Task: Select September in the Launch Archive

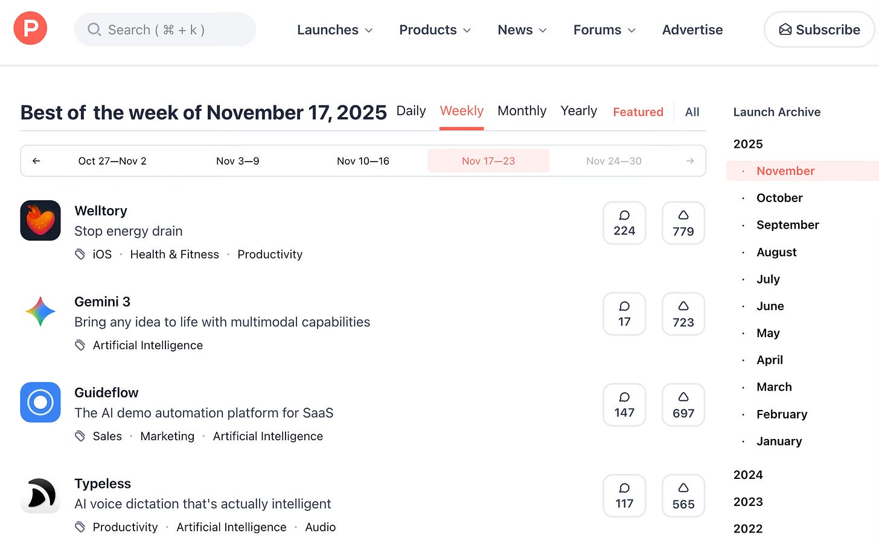Action: [788, 225]
